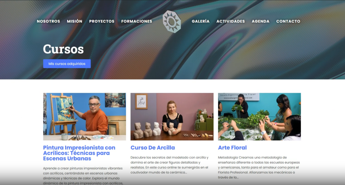The image size is (345, 185).
Task: Open the Pintura Impresionista con Acrílicos title link
Action: pyautogui.click(x=79, y=153)
